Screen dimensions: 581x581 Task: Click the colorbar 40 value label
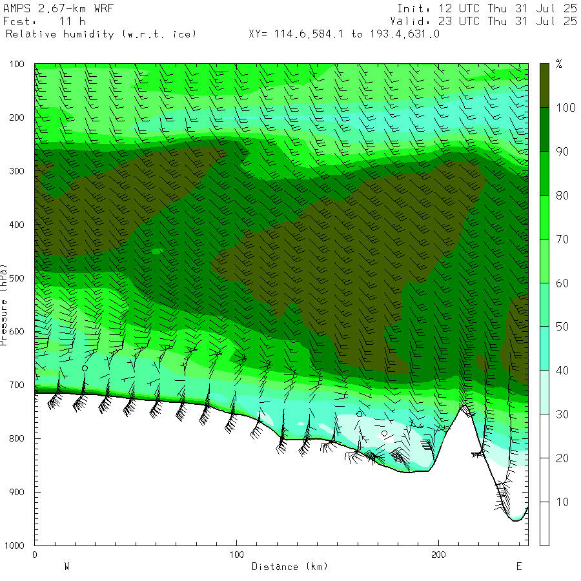[x=562, y=371]
